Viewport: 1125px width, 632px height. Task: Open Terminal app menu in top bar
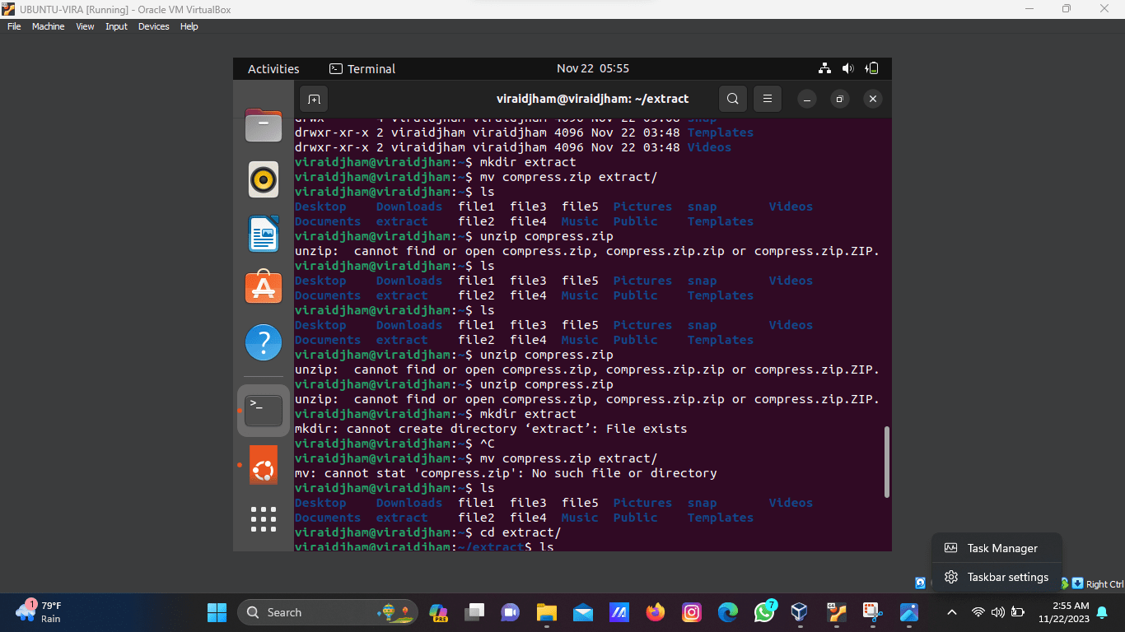[362, 69]
